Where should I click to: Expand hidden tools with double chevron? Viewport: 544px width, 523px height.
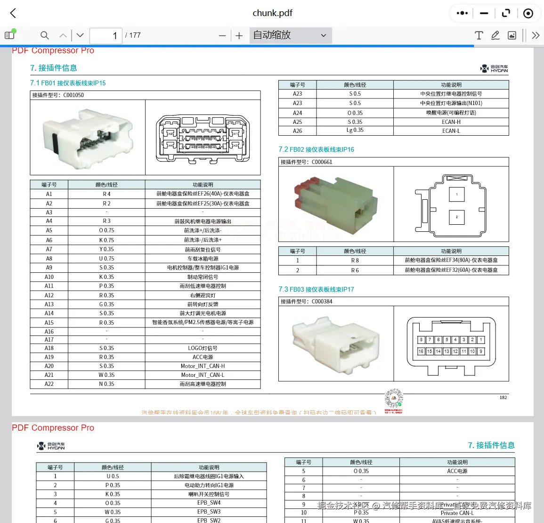point(536,35)
